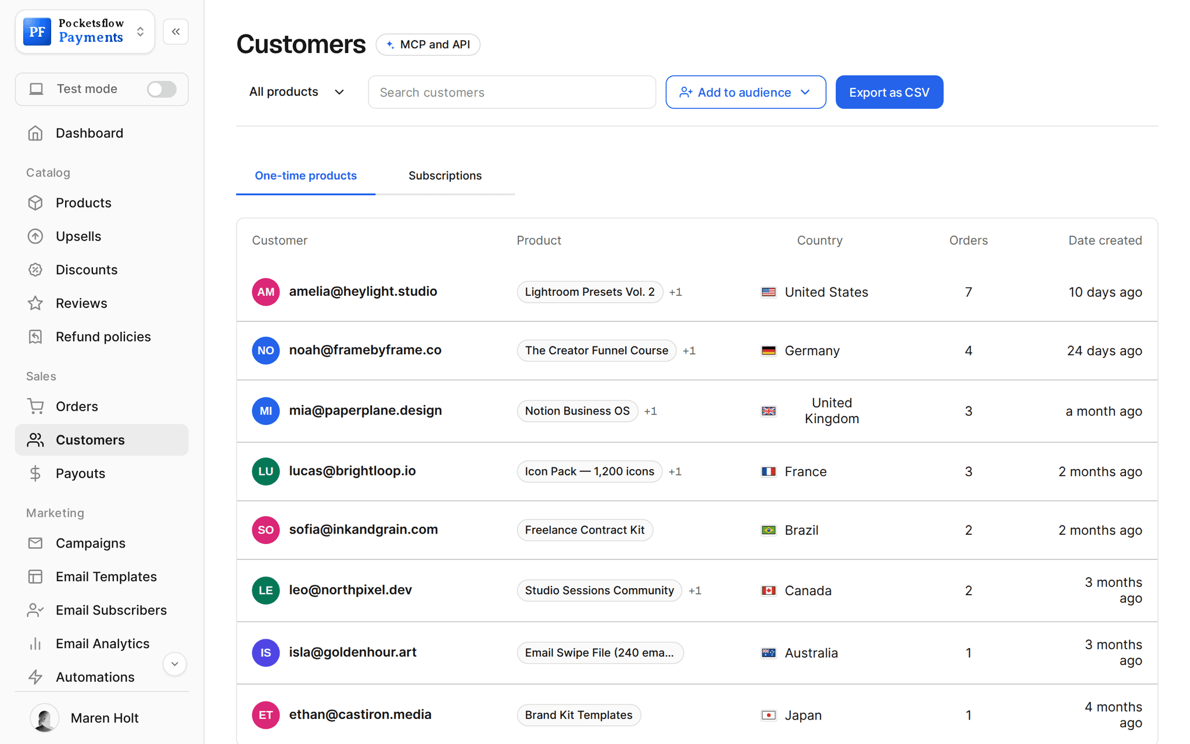Click the Export as CSV button
The height and width of the screenshot is (744, 1190).
889,92
